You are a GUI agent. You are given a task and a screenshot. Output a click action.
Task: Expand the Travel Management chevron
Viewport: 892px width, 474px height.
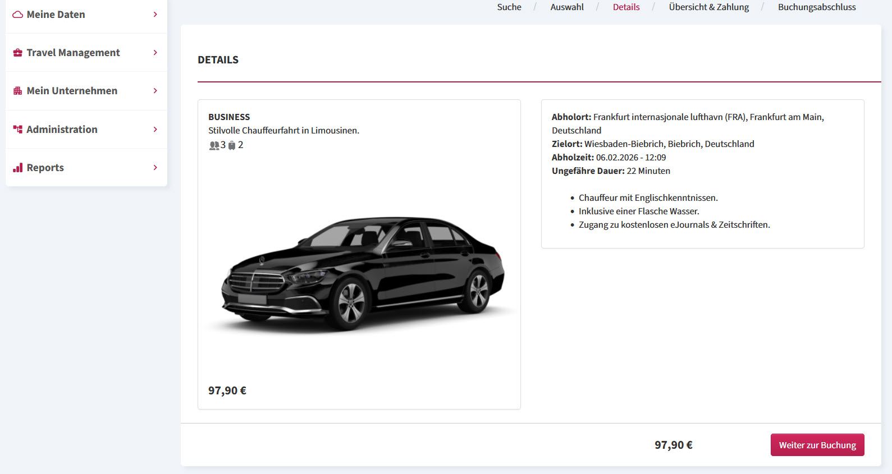(x=155, y=53)
